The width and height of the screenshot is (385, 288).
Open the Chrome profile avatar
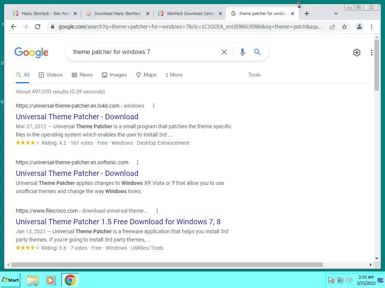pyautogui.click(x=359, y=27)
